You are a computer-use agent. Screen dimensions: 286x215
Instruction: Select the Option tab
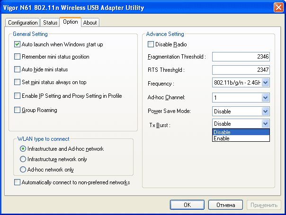coord(71,22)
